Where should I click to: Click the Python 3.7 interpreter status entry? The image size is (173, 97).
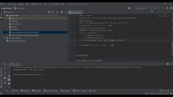pos(159,94)
